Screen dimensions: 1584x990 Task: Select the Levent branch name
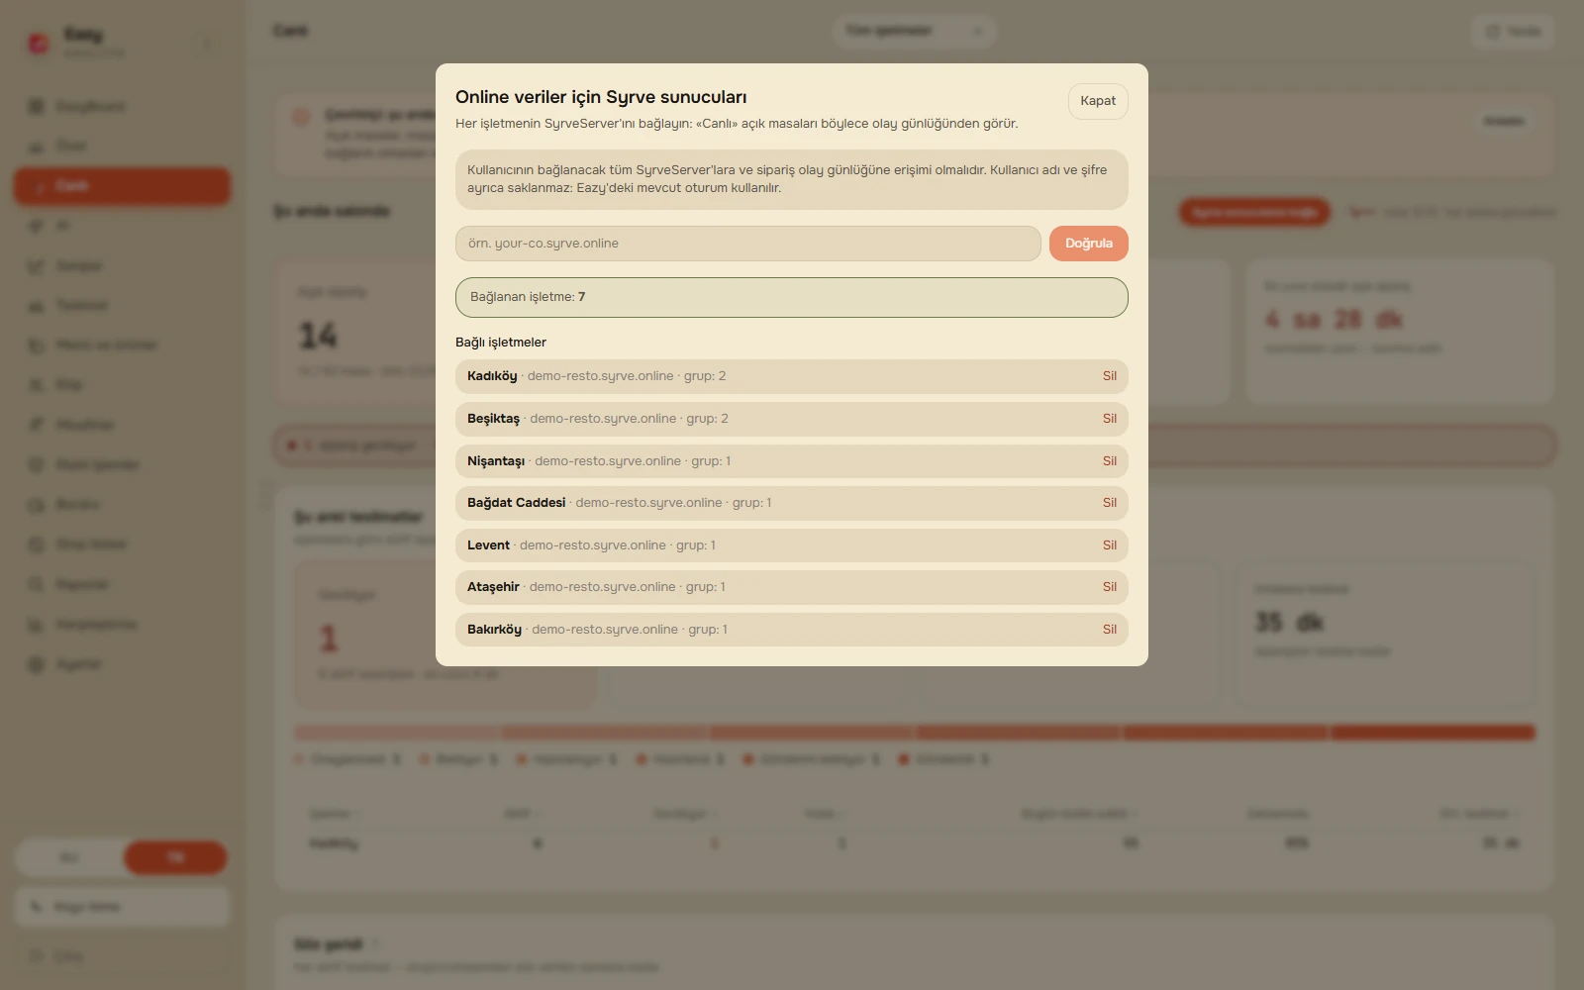coord(488,545)
